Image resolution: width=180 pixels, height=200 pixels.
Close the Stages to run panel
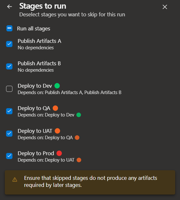point(165,7)
